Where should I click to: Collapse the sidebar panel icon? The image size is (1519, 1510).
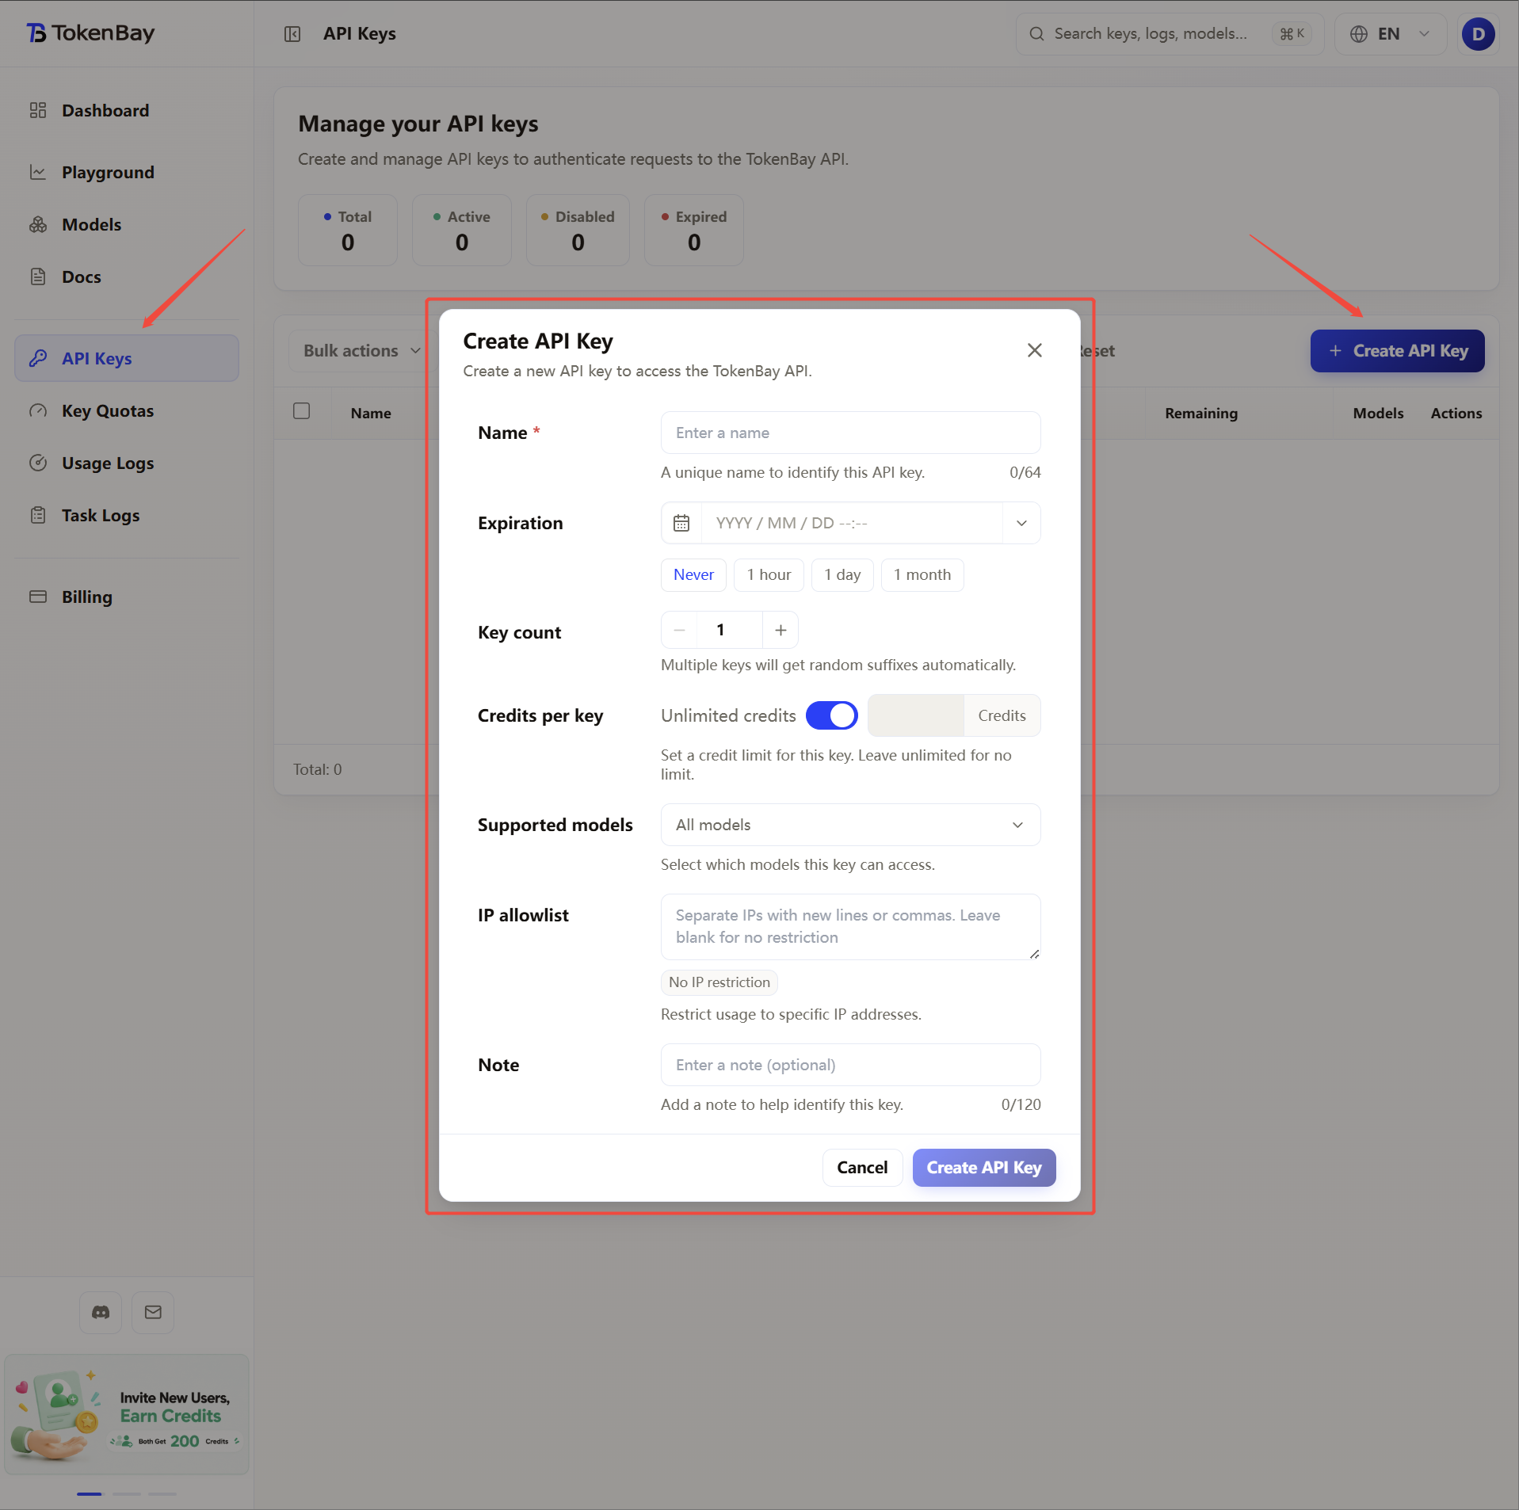(x=292, y=34)
